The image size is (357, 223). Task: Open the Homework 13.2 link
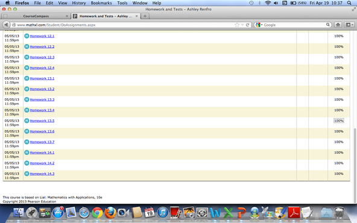[42, 89]
